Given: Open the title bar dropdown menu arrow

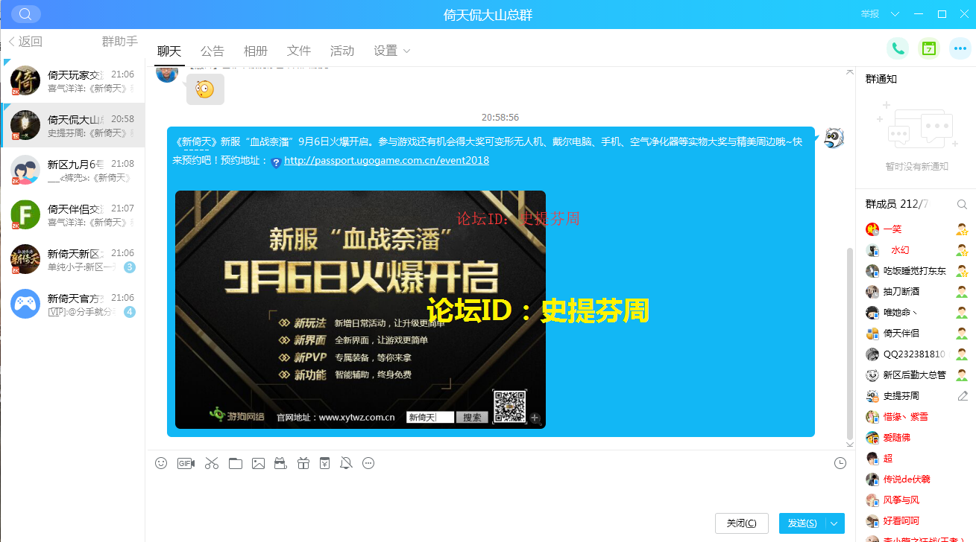Looking at the screenshot, I should pyautogui.click(x=895, y=14).
